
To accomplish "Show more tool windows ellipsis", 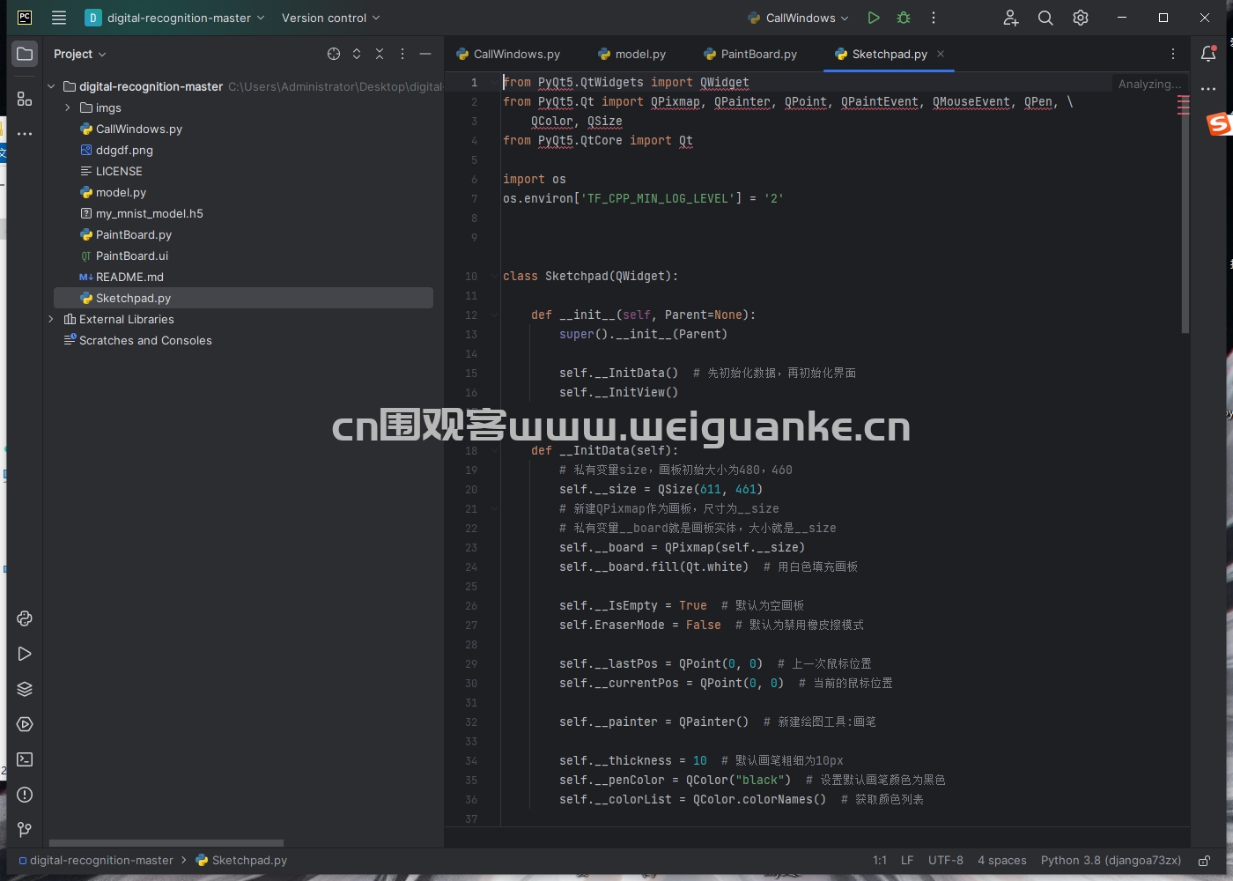I will pos(25,134).
